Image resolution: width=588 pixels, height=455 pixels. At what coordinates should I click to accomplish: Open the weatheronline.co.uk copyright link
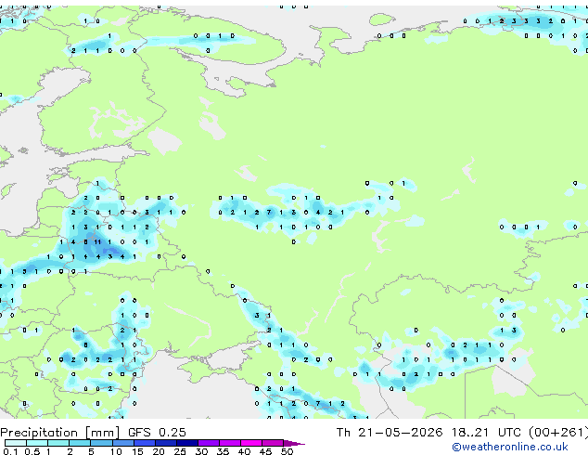[x=510, y=447]
